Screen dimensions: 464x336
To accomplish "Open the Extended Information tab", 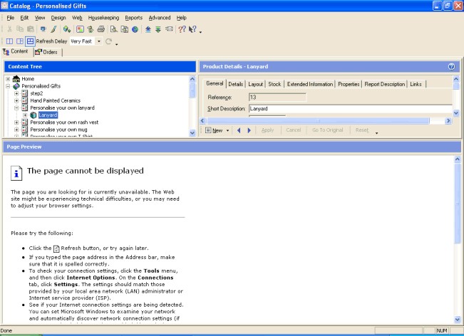I will coord(310,84).
